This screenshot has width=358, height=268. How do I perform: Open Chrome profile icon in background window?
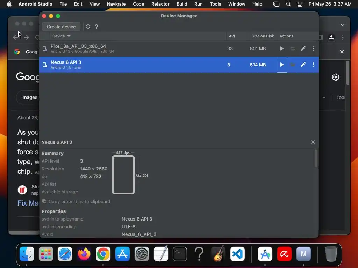click(x=331, y=37)
